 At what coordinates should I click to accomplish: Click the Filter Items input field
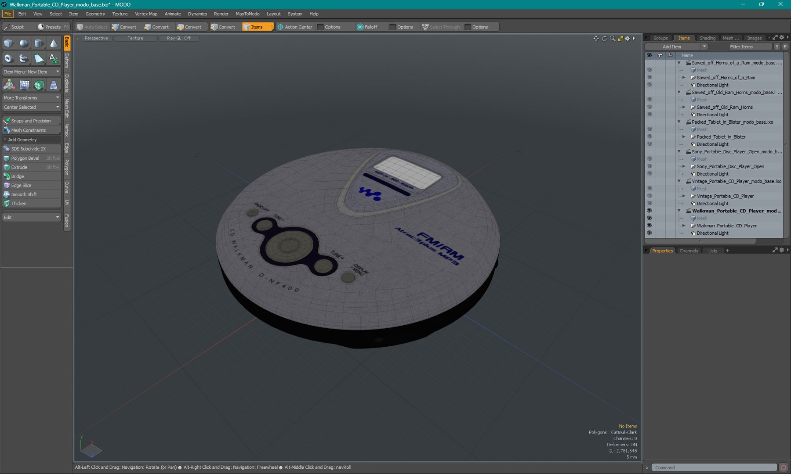tap(750, 47)
